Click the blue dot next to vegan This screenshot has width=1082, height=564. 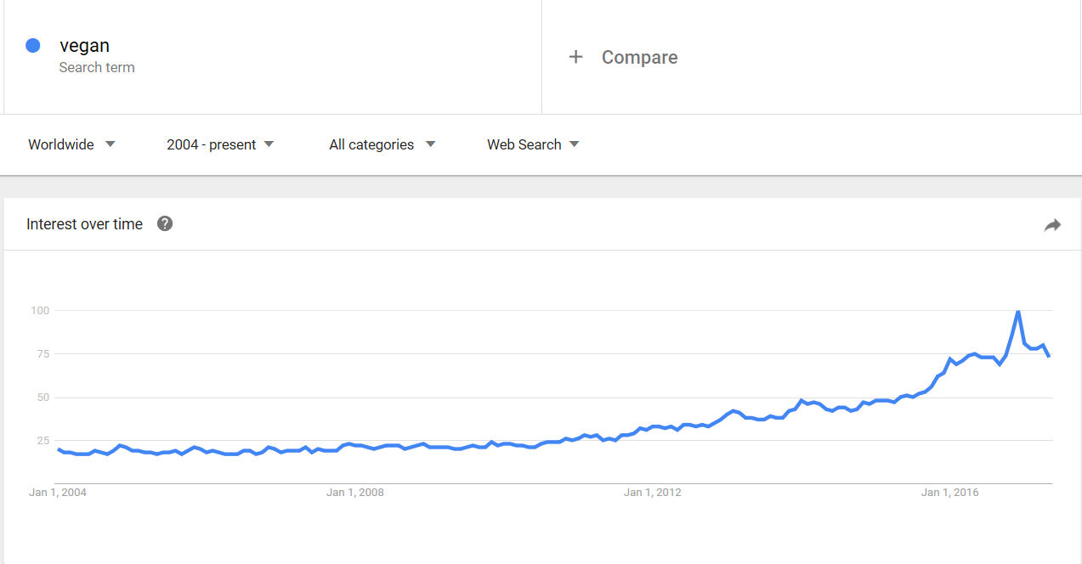tap(33, 46)
